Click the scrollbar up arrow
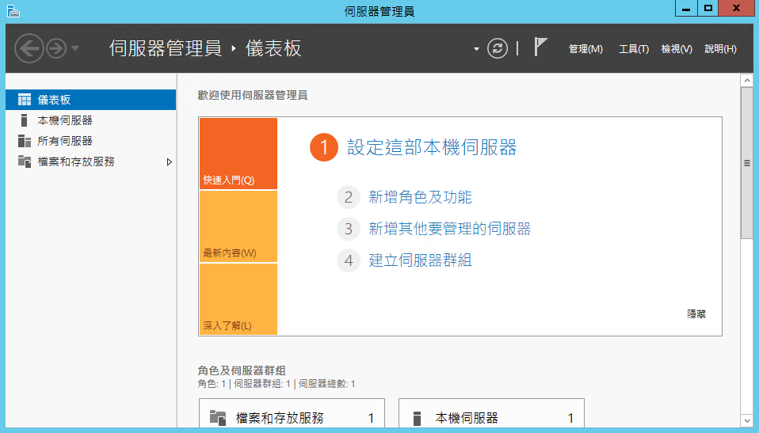759x433 pixels. (x=746, y=80)
